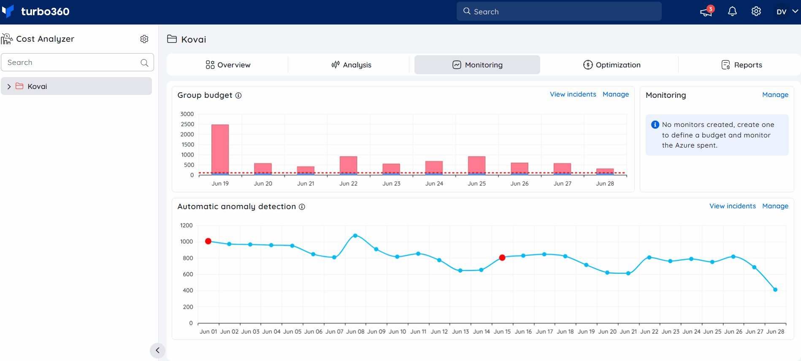Click the Jun 25 budget bar
Screen dimensions: 801x361
point(477,166)
